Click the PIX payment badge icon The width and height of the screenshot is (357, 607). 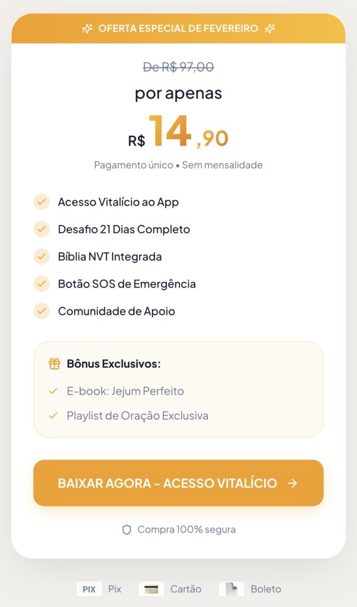pyautogui.click(x=89, y=589)
